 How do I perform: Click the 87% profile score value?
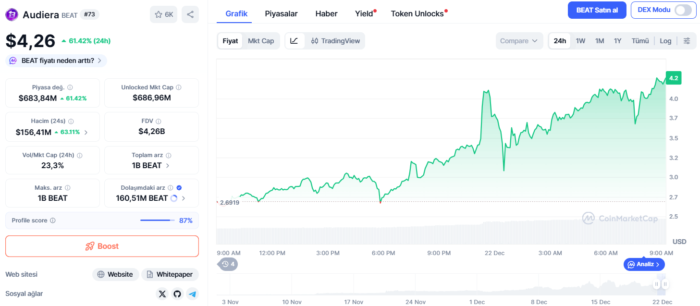click(x=186, y=220)
